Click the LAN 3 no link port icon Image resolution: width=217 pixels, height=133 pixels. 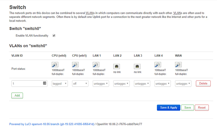(137, 66)
